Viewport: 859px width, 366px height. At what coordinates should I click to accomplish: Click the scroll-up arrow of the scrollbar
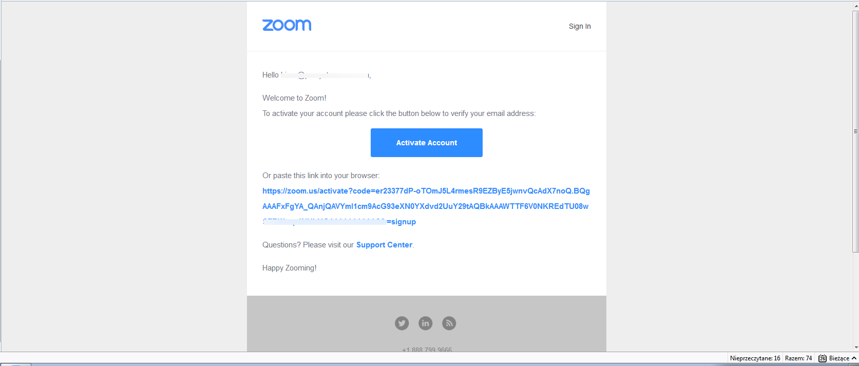[855, 5]
